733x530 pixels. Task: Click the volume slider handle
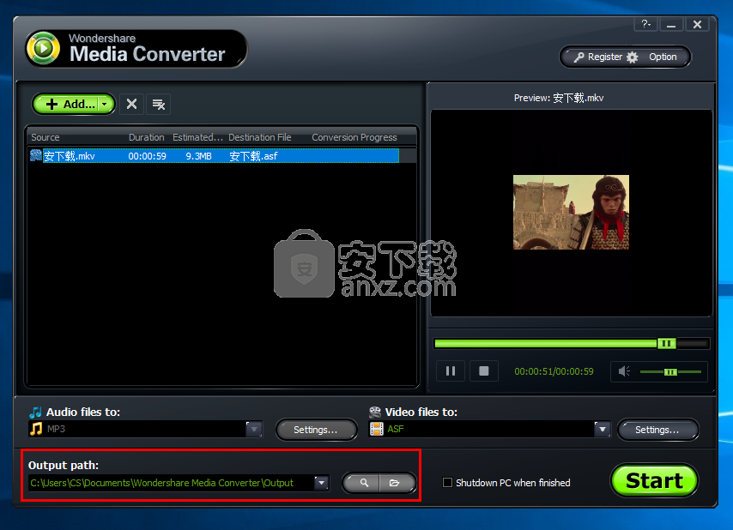click(x=670, y=371)
